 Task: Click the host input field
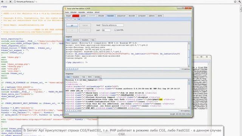pos(113,25)
